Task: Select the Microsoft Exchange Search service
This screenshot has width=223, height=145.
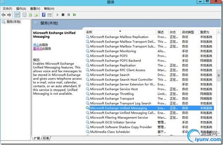Action: [149, 75]
